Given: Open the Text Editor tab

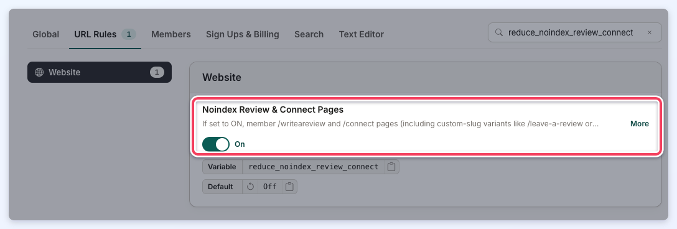Looking at the screenshot, I should click(362, 34).
